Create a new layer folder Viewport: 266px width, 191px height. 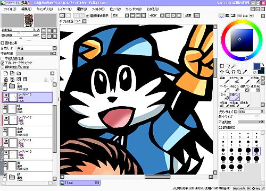click(19, 73)
